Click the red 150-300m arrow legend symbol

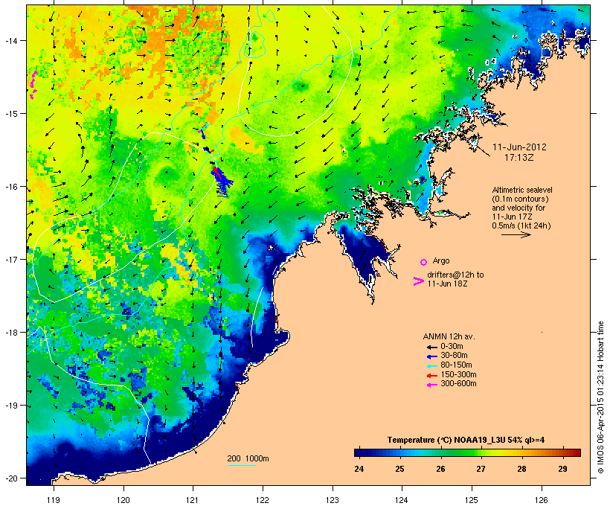431,375
